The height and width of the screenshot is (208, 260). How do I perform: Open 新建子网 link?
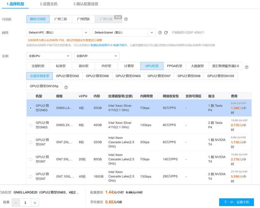pos(120,45)
